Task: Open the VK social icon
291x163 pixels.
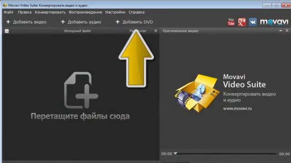Action: point(253,22)
